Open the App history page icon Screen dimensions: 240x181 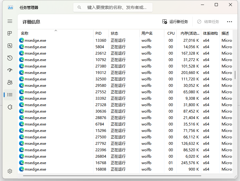click(x=10, y=58)
